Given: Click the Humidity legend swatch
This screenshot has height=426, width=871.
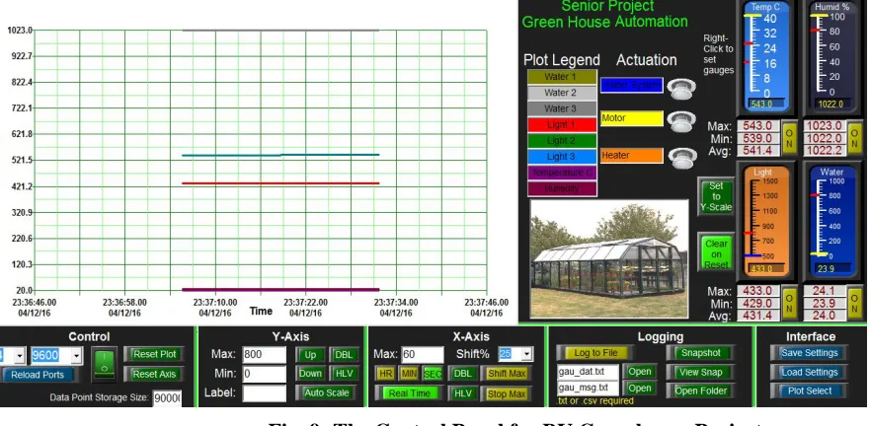Looking at the screenshot, I should [x=562, y=188].
